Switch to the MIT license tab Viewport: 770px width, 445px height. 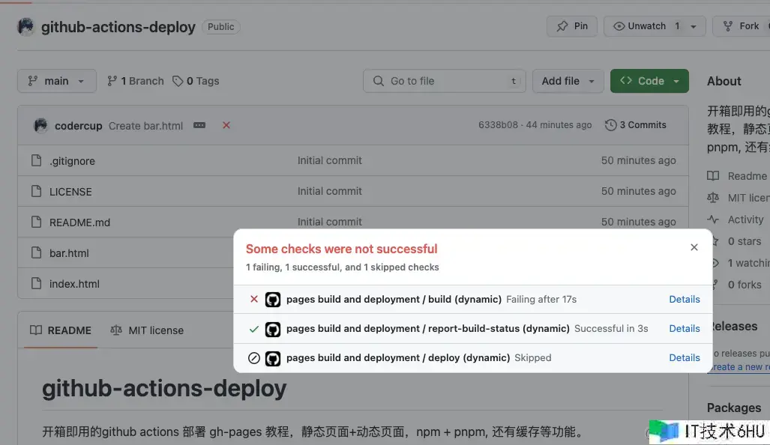pyautogui.click(x=147, y=330)
